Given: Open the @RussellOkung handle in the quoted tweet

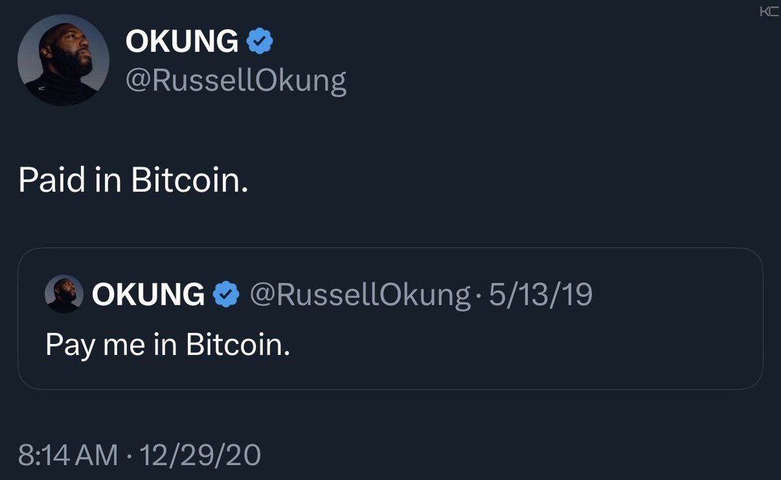Looking at the screenshot, I should click(360, 294).
